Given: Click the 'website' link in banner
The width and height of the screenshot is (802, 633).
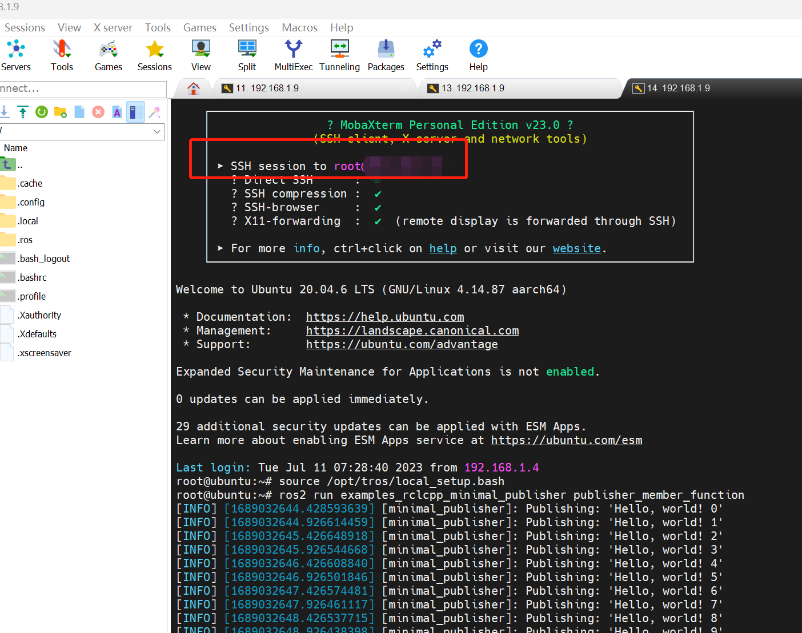Looking at the screenshot, I should coord(577,248).
